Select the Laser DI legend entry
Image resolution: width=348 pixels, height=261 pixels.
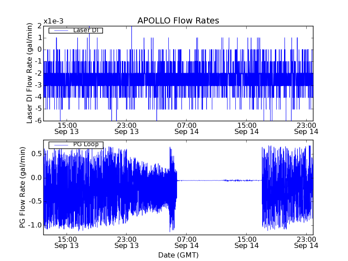click(76, 30)
